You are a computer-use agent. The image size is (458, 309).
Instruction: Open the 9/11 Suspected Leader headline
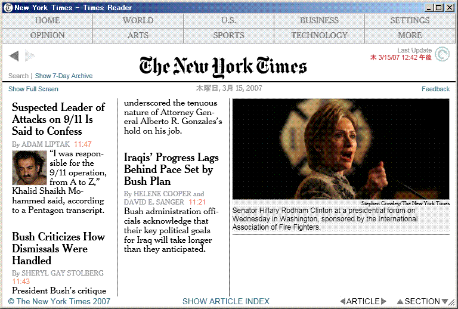58,119
